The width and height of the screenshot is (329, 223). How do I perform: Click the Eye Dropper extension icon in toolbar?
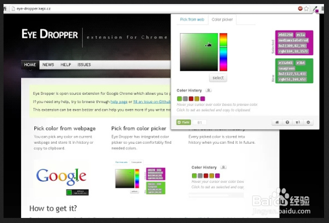pos(315,9)
